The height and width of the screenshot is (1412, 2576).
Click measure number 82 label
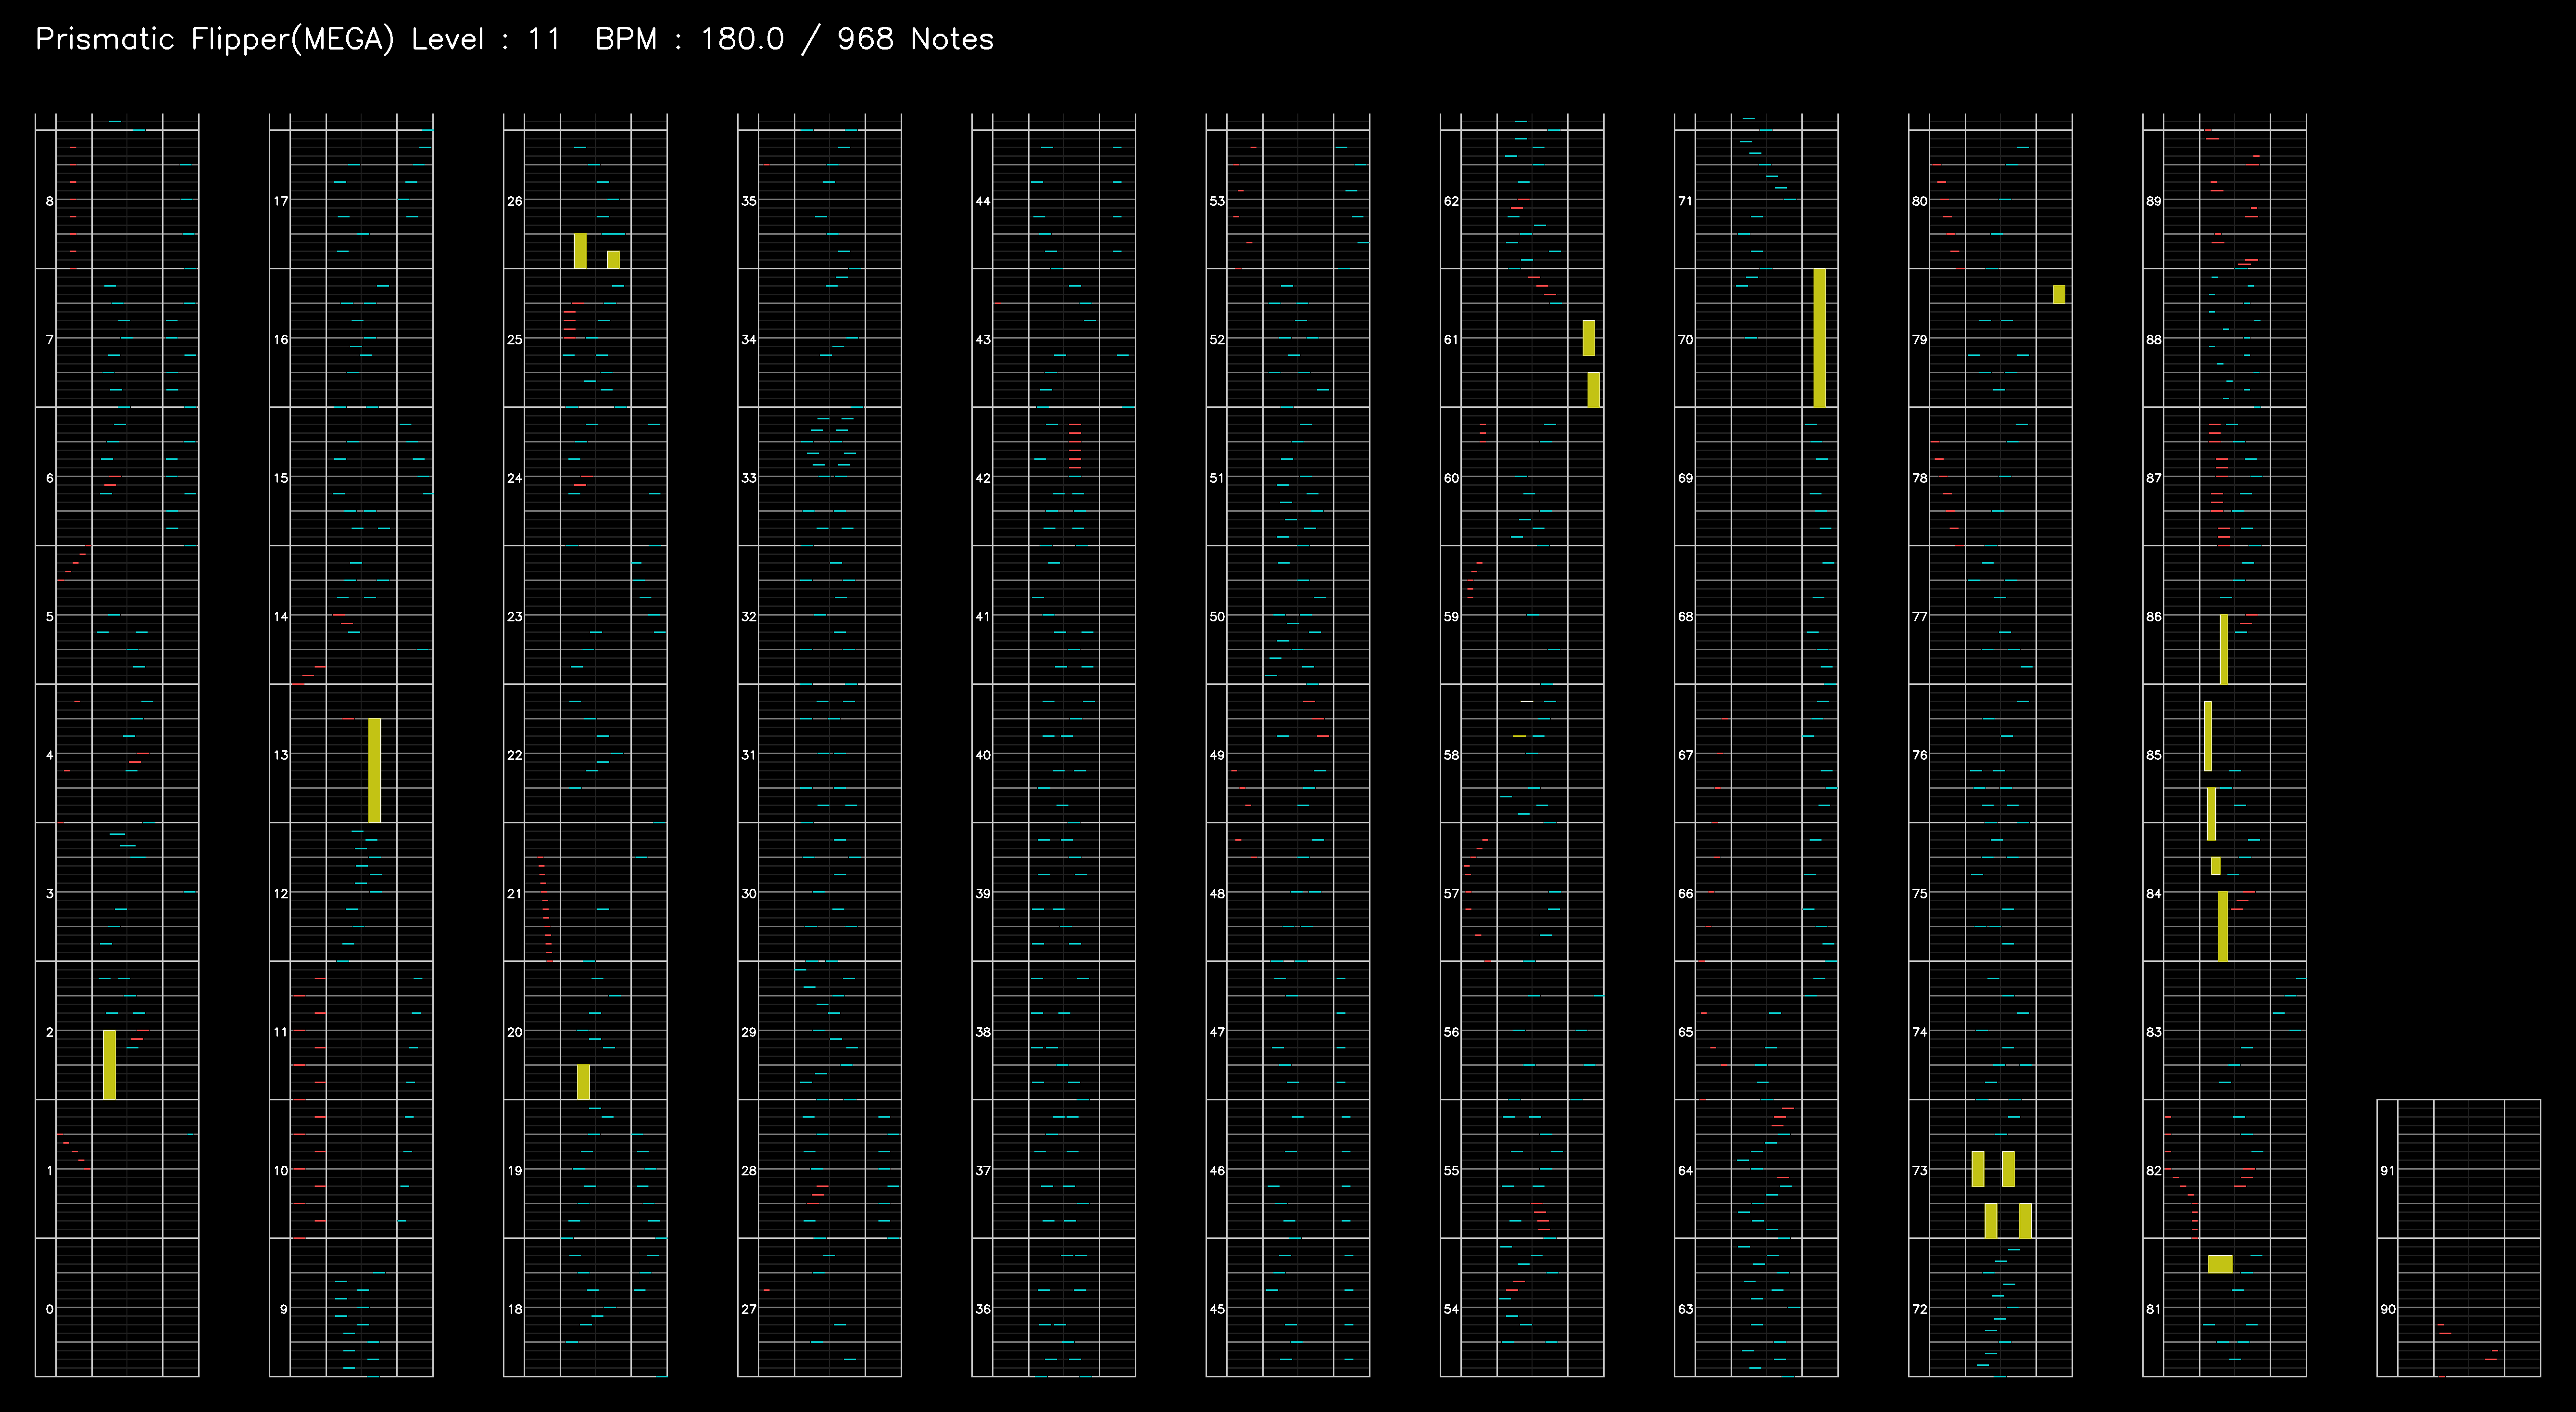tap(2154, 1171)
